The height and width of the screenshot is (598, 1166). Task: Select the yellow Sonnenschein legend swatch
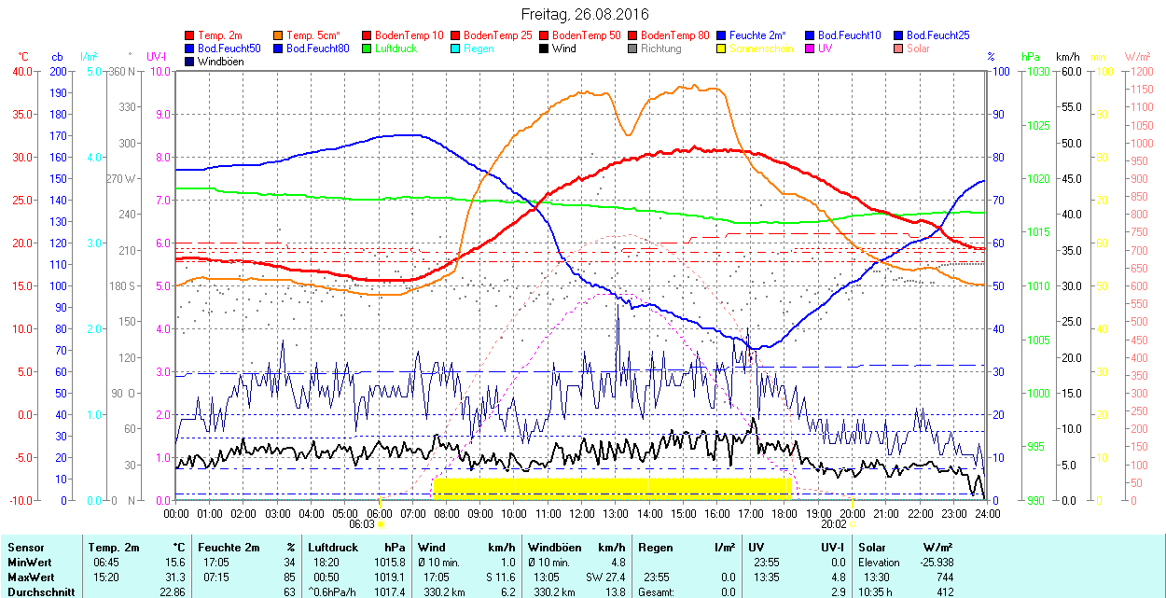coord(722,49)
